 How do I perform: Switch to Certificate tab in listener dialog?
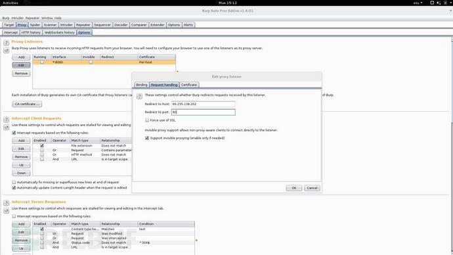[189, 85]
